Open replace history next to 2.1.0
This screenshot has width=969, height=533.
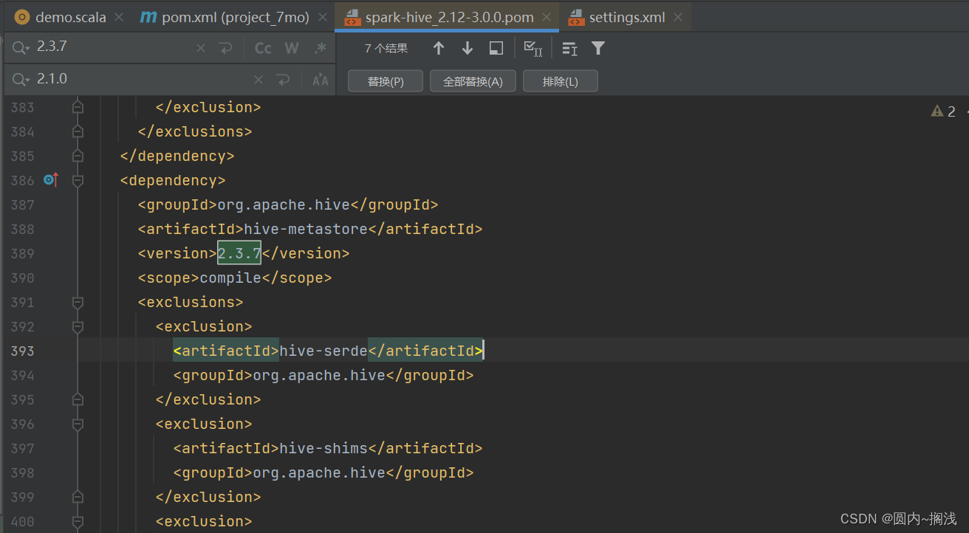click(21, 80)
